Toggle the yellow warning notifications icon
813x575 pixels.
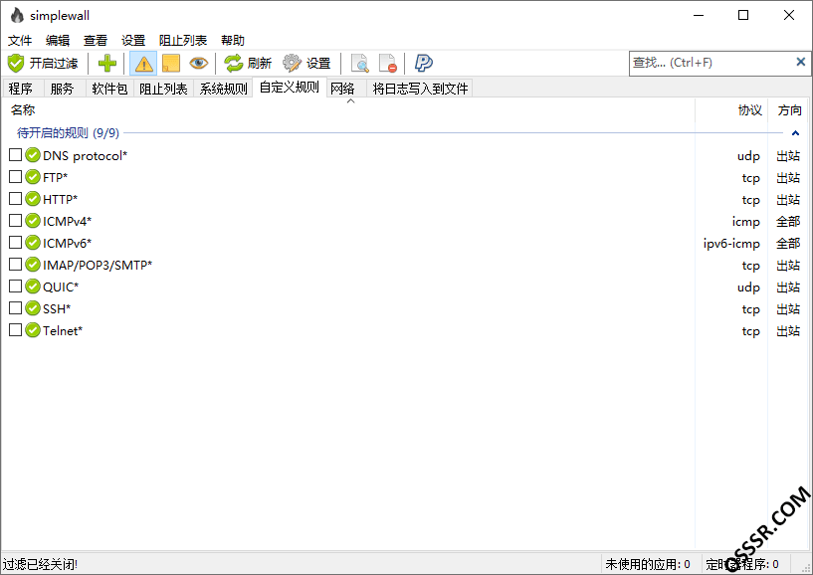pyautogui.click(x=143, y=64)
